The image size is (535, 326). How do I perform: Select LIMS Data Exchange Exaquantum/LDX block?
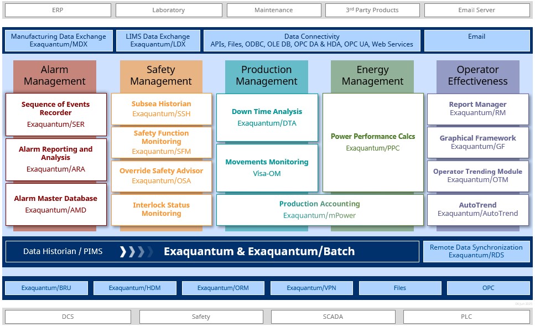pos(158,40)
